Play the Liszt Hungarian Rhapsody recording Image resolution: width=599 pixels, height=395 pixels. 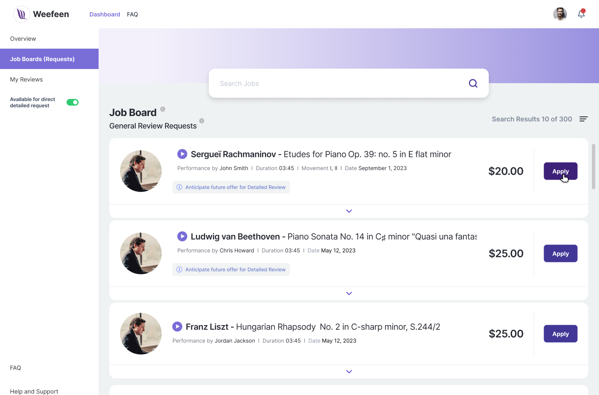pos(177,327)
